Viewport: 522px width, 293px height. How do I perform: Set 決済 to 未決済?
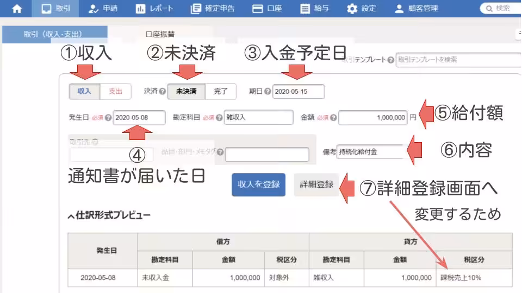[x=186, y=91]
